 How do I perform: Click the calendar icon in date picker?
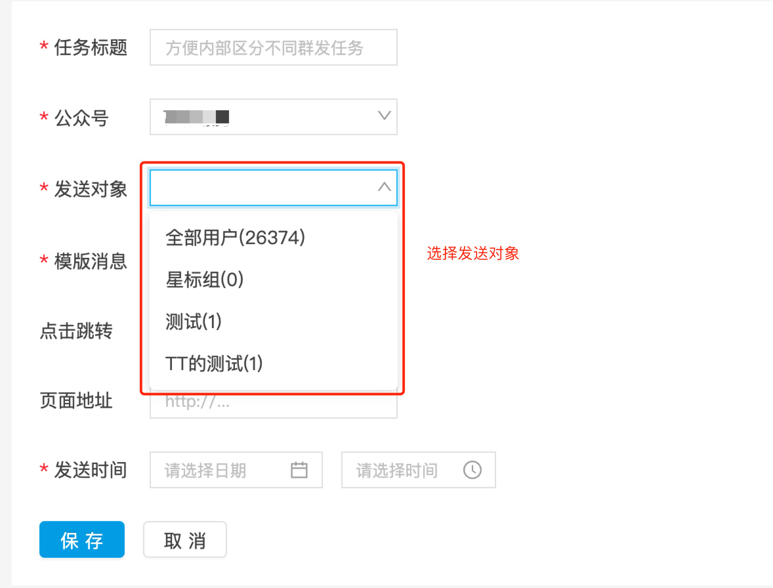(299, 470)
